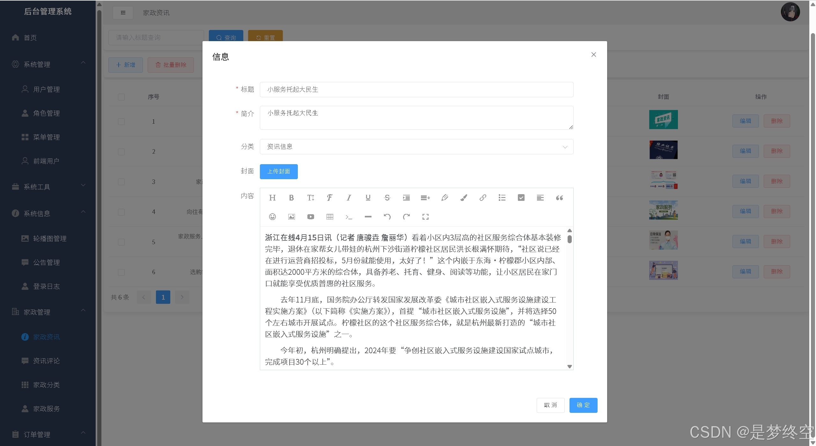Insert a link via the editor toolbar
Viewport: 816px width, 446px height.
483,198
